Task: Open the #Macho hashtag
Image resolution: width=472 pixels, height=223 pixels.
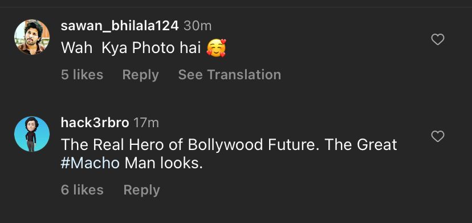Action: [x=90, y=163]
